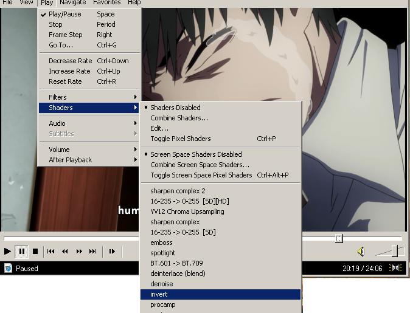Image resolution: width=410 pixels, height=313 pixels.
Task: Select 'Screen Space Shaders Disabled' option
Action: click(x=196, y=154)
